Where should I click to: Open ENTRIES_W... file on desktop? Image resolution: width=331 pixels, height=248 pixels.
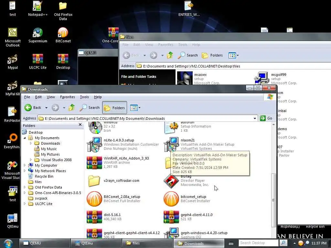tap(189, 9)
